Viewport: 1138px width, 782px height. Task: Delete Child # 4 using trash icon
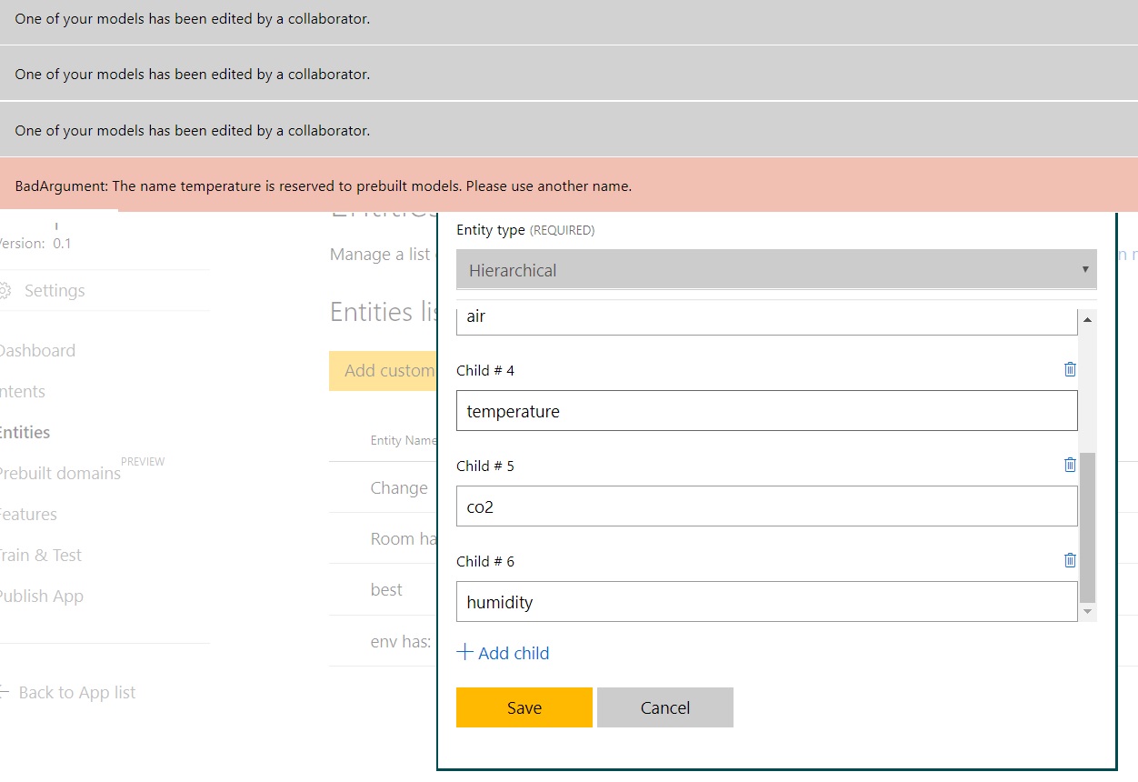(1070, 369)
